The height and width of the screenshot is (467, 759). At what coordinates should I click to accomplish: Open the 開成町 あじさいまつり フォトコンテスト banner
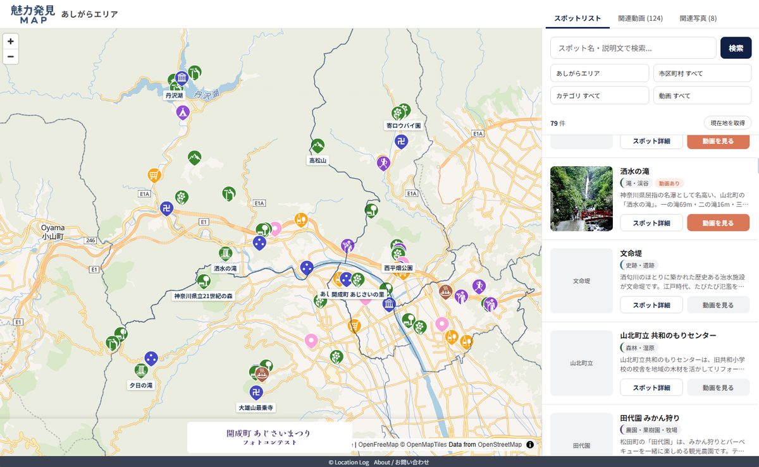click(269, 437)
